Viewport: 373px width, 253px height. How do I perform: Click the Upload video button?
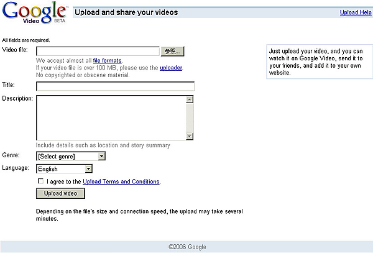pos(60,193)
